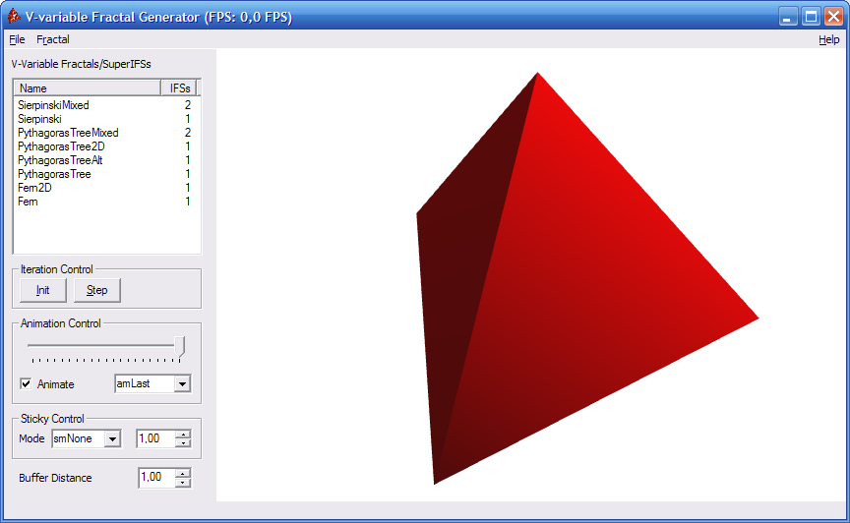Open the Help menu

828,40
